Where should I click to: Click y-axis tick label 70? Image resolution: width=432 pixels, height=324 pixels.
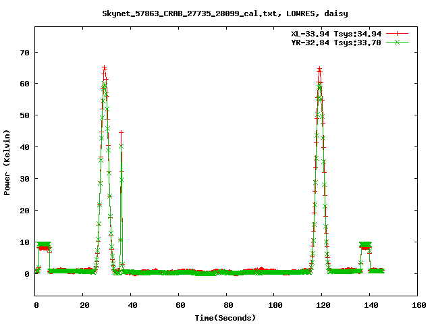(24, 53)
